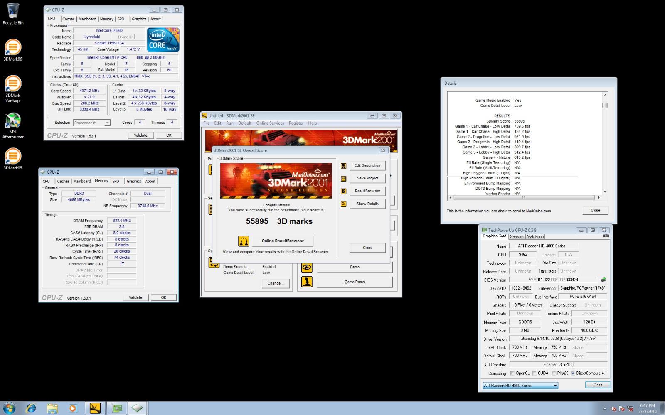Open Graphics tab in lower CPU-Z window
This screenshot has height=415, width=665.
pos(134,181)
